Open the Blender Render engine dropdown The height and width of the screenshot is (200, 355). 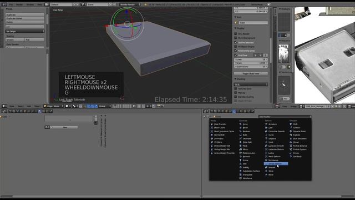pos(129,4)
